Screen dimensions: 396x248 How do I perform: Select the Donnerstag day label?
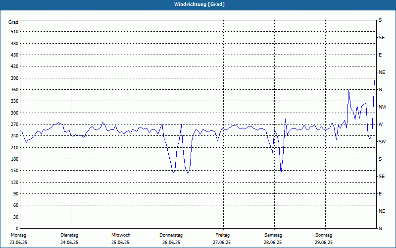tap(171, 235)
